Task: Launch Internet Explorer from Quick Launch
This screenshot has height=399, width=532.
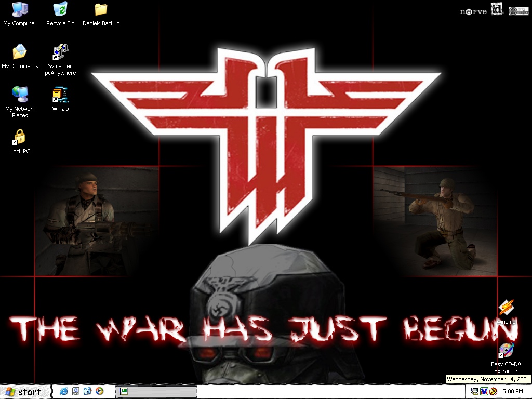Action: pyautogui.click(x=64, y=391)
